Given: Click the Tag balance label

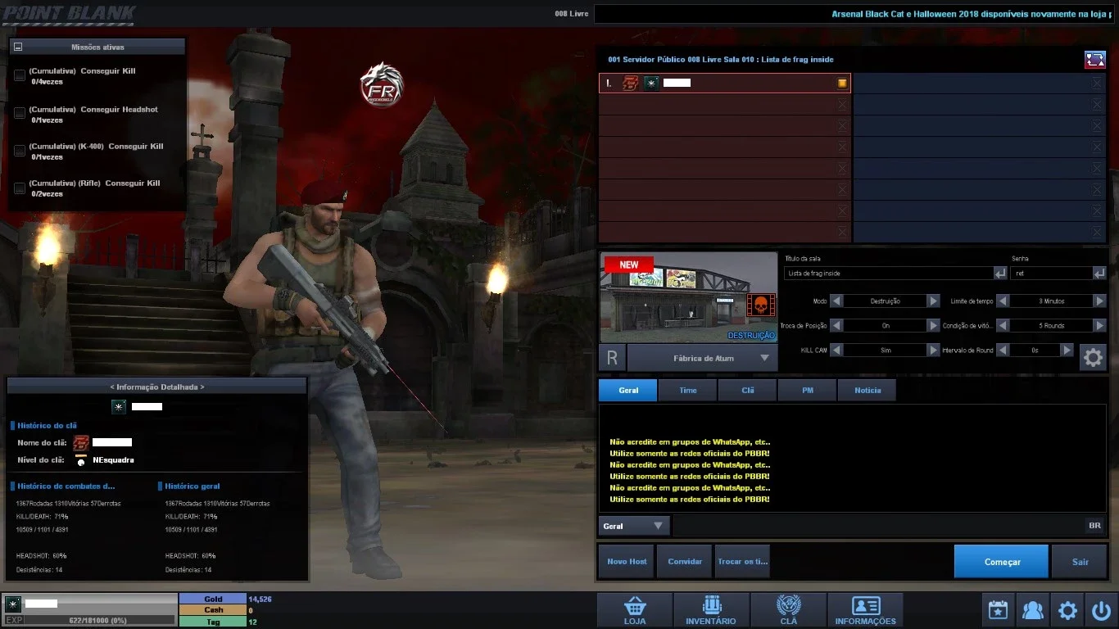Looking at the screenshot, I should click(x=213, y=622).
